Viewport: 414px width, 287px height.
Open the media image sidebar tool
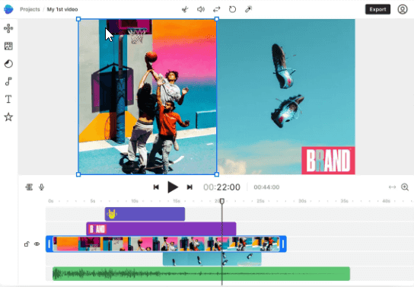(8, 46)
